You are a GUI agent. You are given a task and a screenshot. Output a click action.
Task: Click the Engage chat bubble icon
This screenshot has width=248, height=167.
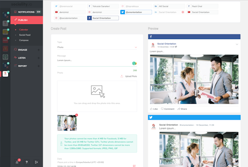15,50
